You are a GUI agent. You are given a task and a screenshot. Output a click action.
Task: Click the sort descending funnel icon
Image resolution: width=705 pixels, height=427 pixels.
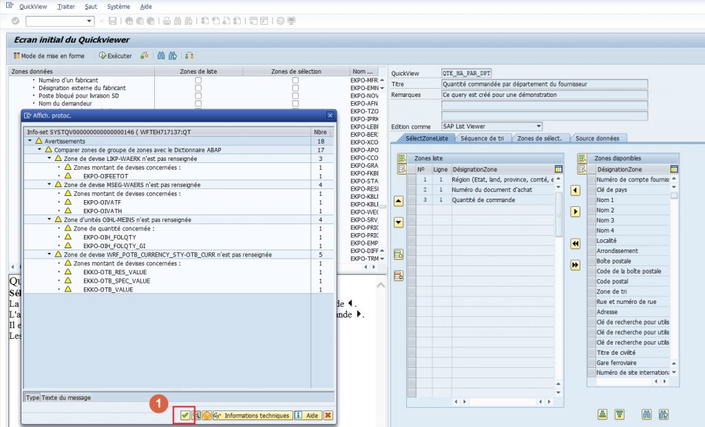pos(619,414)
